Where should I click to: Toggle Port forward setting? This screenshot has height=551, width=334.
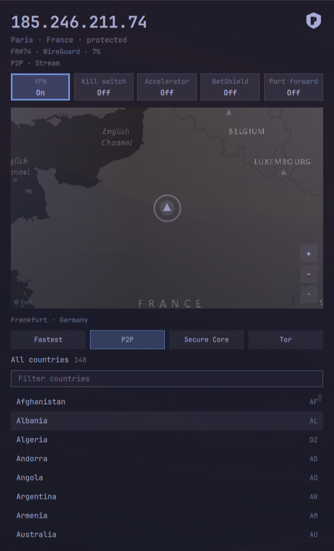[x=293, y=87]
